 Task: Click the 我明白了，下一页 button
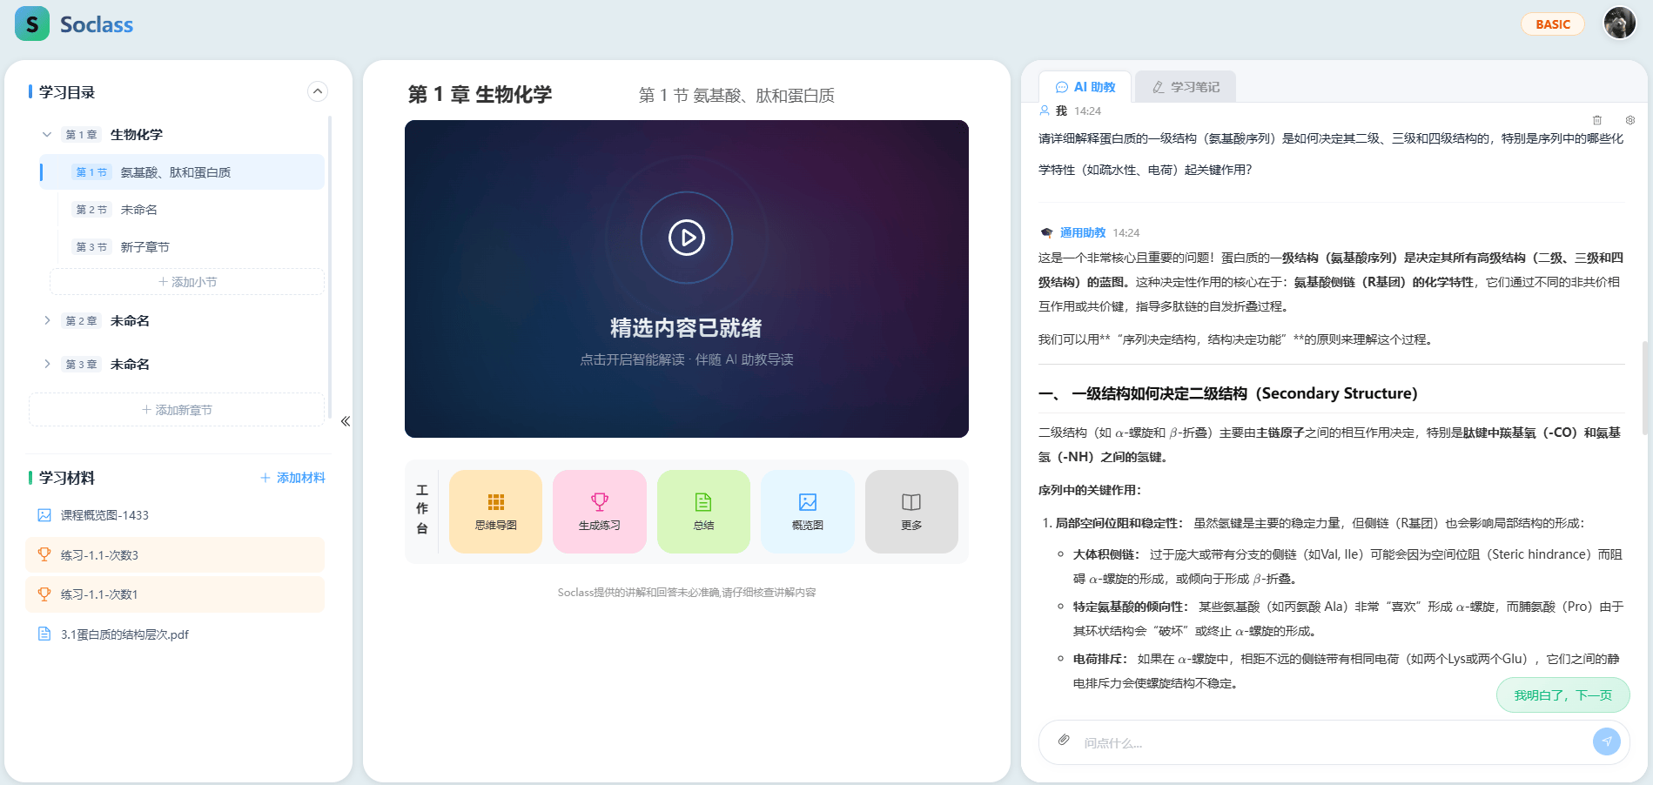[x=1562, y=694]
